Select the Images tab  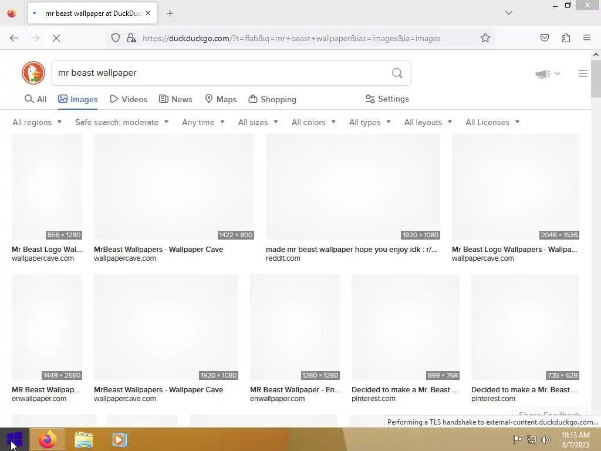pos(78,99)
